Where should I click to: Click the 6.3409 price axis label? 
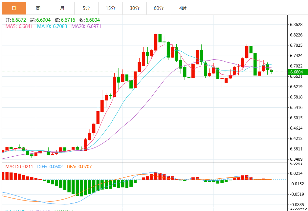click(x=297, y=159)
